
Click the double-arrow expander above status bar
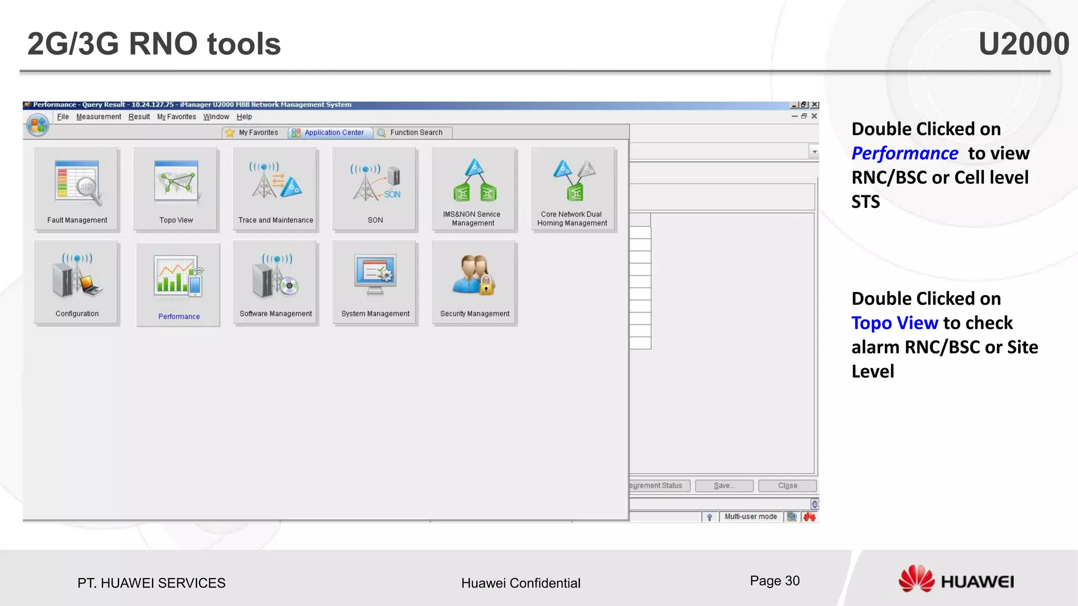coord(814,504)
